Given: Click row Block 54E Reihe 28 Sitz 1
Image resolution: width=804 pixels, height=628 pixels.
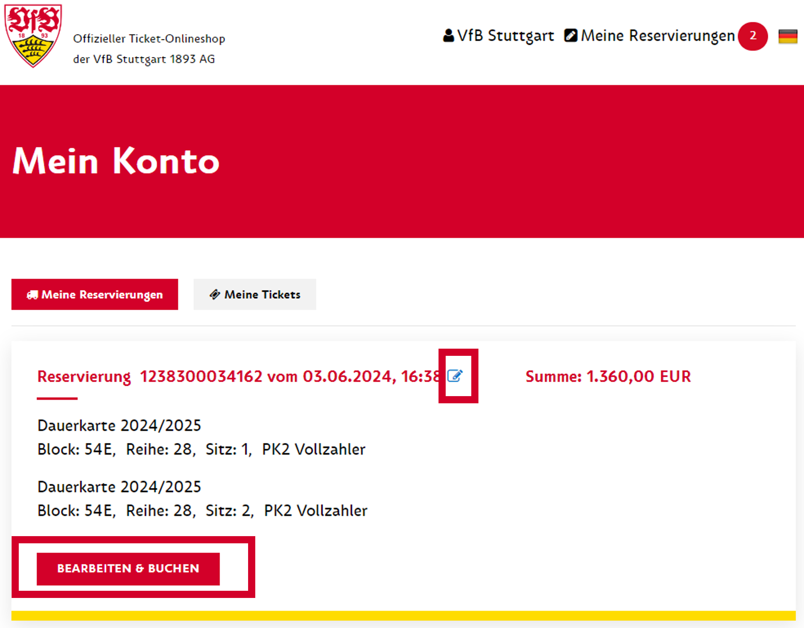Looking at the screenshot, I should tap(201, 449).
